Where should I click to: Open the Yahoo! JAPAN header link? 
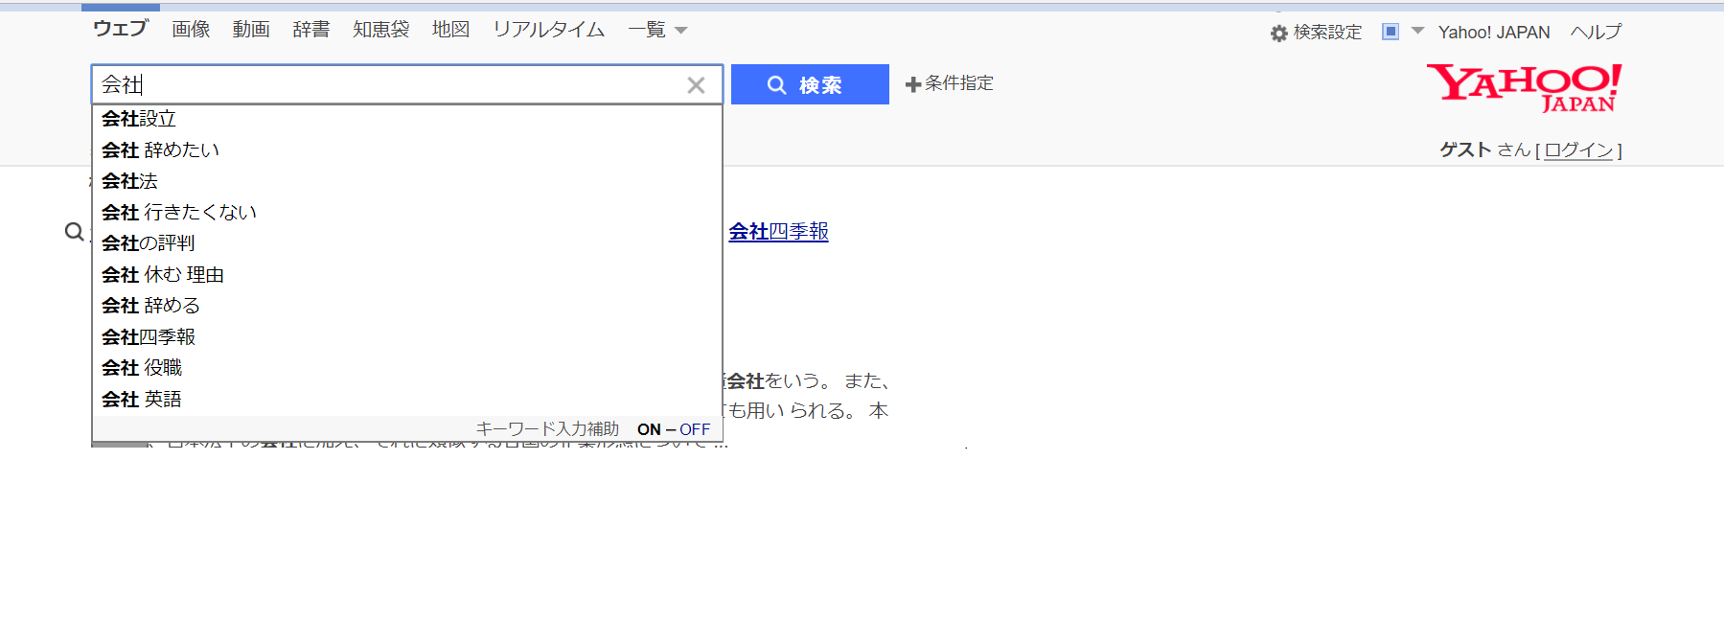(x=1494, y=33)
